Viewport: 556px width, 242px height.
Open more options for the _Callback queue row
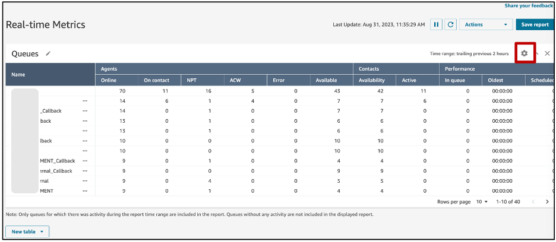tap(85, 111)
